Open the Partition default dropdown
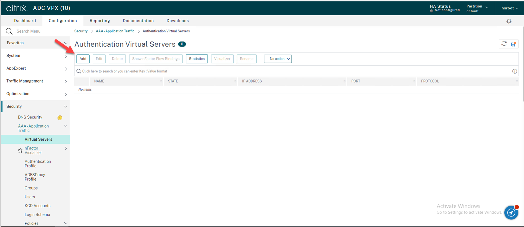524x227 pixels. click(x=477, y=8)
